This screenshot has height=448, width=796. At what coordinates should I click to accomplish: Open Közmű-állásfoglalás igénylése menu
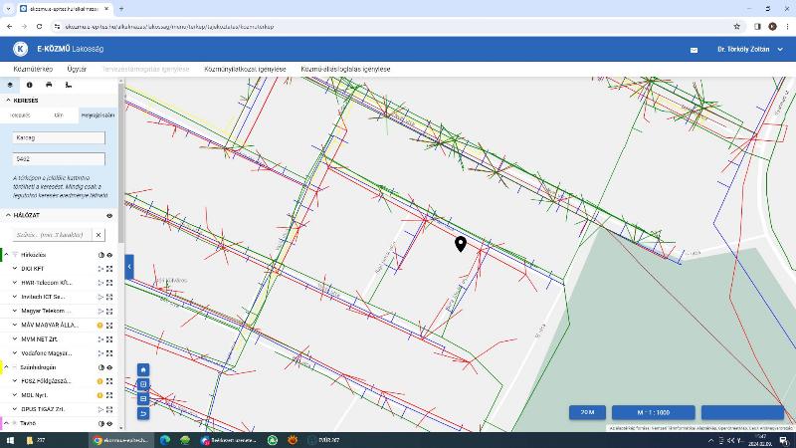[x=345, y=69]
